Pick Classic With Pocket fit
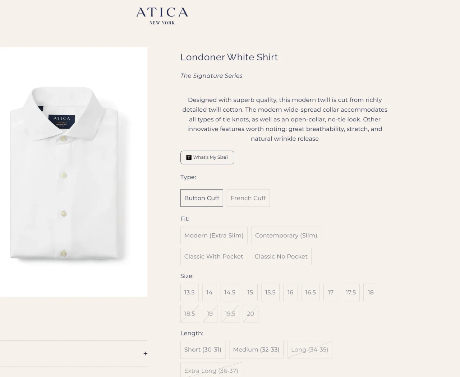This screenshot has width=460, height=377. [x=213, y=256]
